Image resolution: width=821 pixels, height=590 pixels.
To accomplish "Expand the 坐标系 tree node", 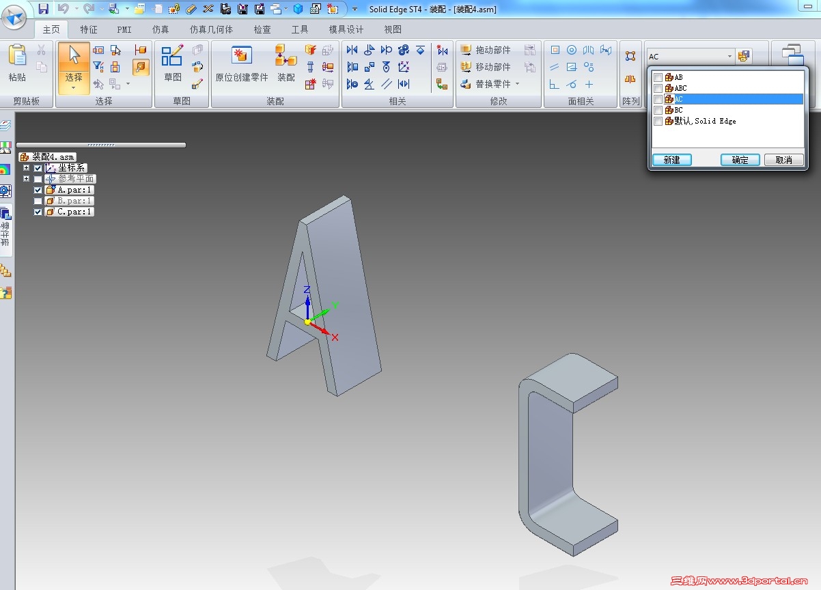I will click(x=27, y=168).
